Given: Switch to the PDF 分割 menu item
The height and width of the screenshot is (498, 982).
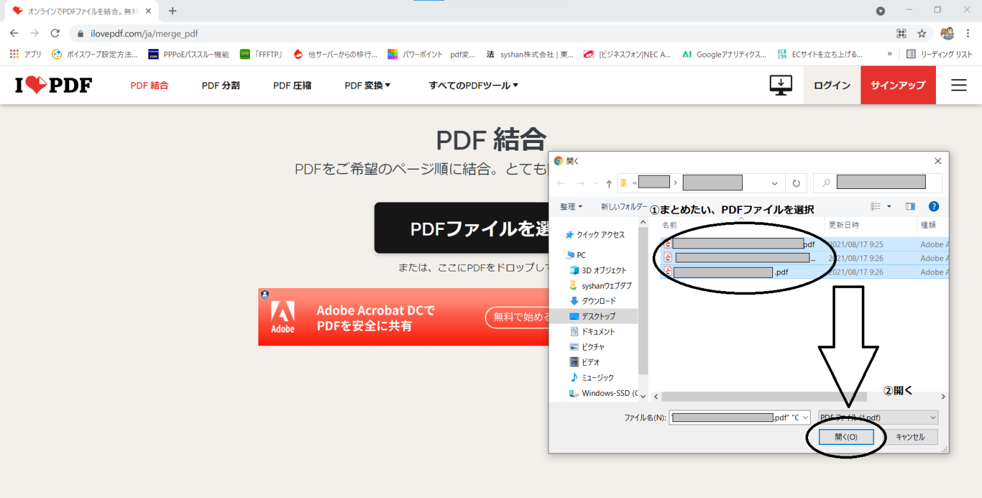Looking at the screenshot, I should tap(221, 85).
